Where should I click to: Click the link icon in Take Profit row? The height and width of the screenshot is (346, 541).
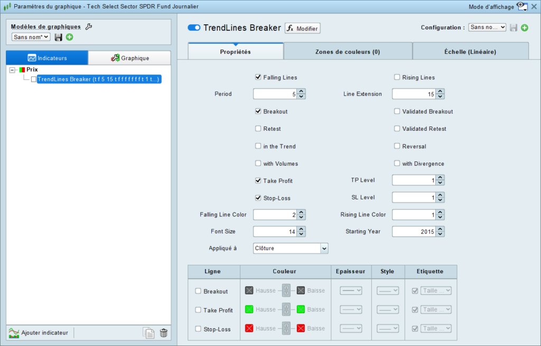286,310
